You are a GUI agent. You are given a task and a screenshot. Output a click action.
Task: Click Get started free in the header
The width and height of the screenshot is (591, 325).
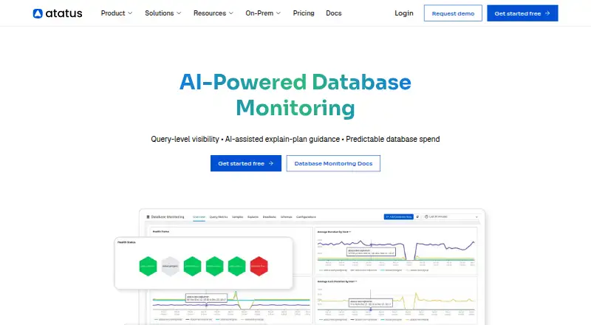pos(522,13)
